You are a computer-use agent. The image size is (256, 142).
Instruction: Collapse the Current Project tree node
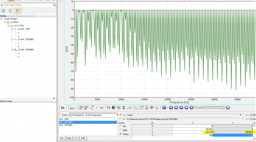coord(2,19)
